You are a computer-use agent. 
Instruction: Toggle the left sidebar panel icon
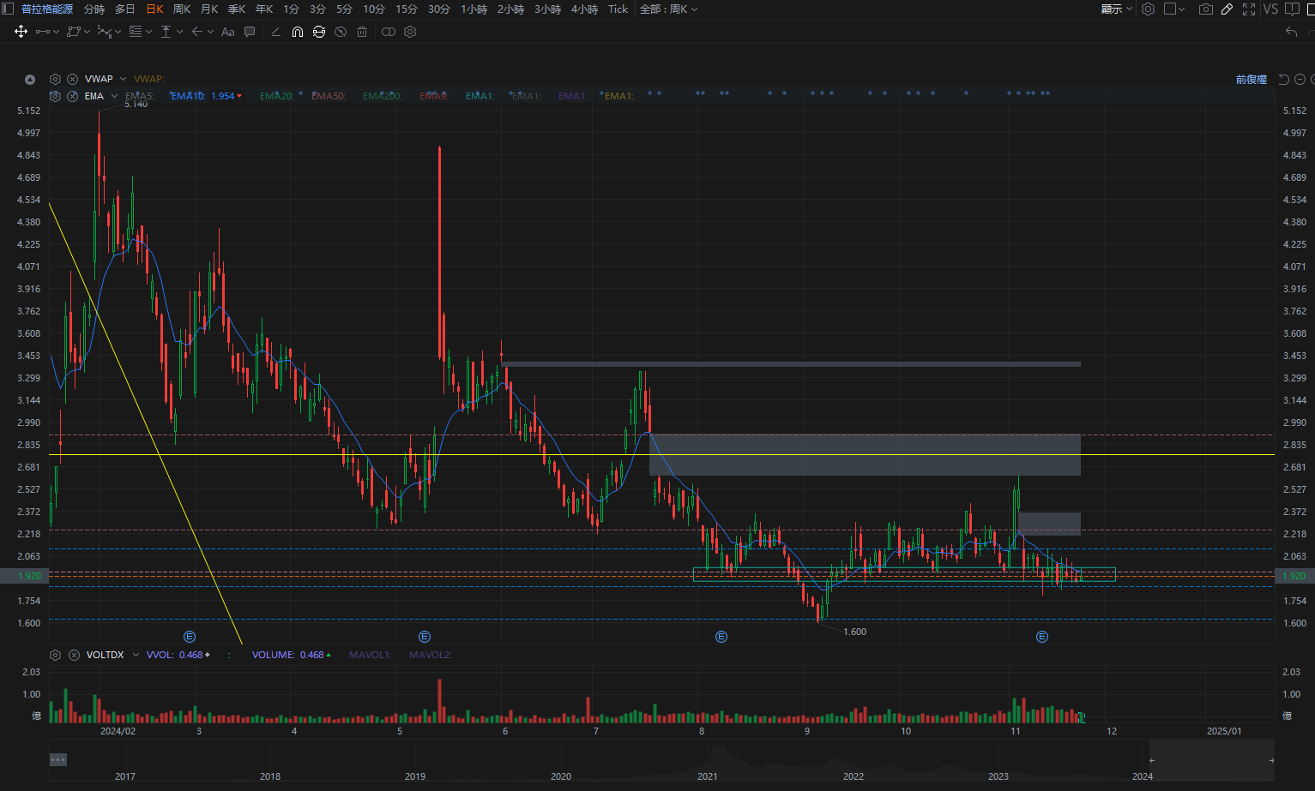[8, 9]
